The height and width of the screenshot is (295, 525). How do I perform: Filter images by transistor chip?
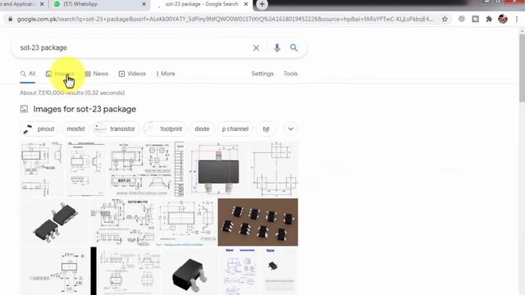point(116,129)
